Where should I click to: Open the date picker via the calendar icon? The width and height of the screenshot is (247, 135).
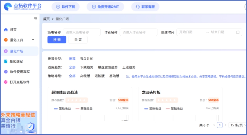[238, 32]
